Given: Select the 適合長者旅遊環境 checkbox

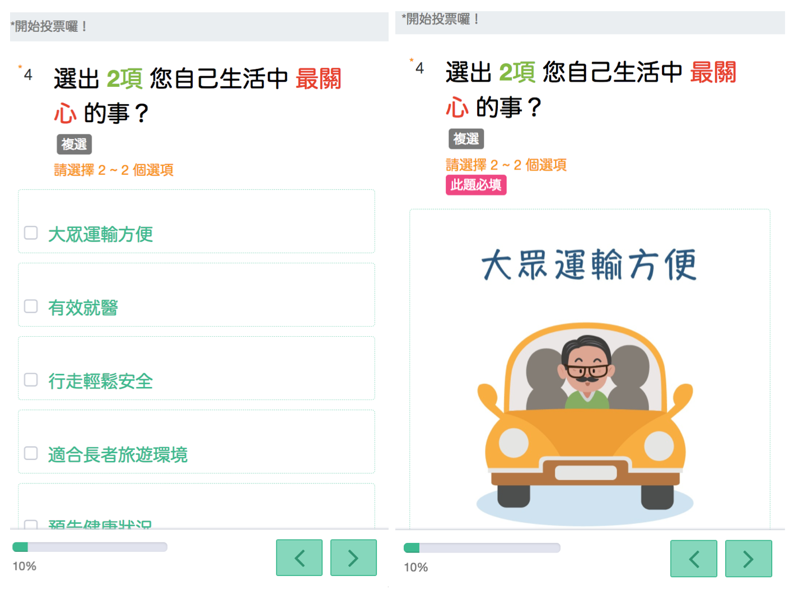Looking at the screenshot, I should tap(31, 453).
